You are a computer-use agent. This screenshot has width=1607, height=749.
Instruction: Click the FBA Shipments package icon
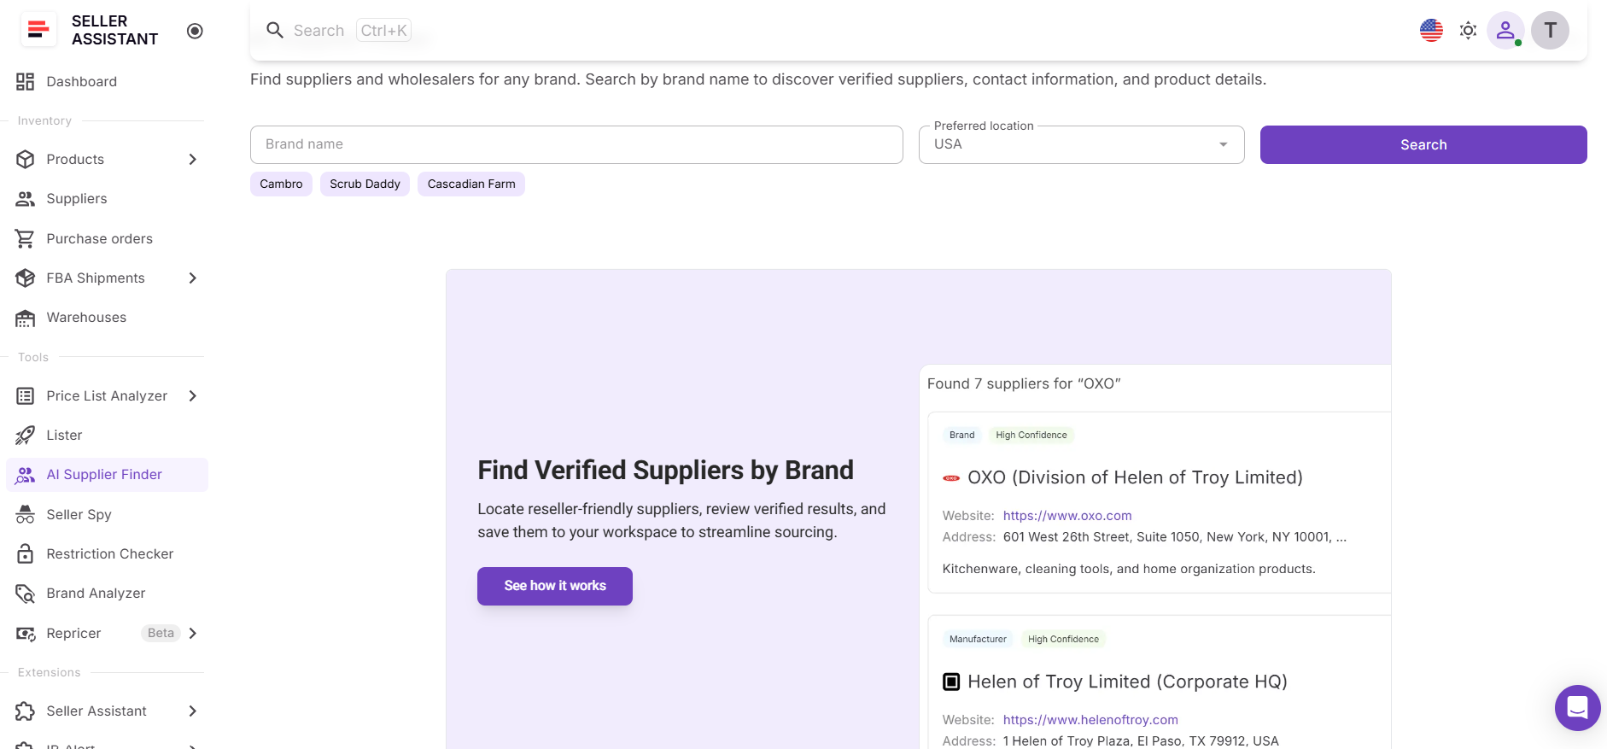point(26,278)
